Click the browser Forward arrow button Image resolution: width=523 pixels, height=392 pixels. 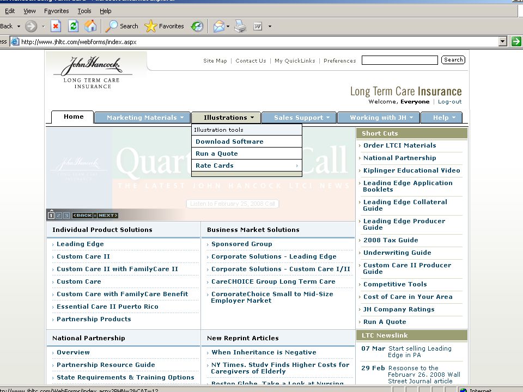(31, 26)
